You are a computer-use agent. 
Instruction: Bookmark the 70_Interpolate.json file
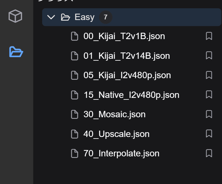pos(209,154)
